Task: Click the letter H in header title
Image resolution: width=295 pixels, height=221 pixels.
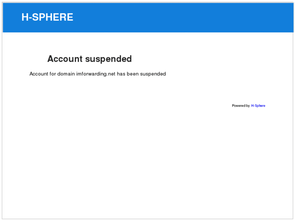Action: [25, 17]
